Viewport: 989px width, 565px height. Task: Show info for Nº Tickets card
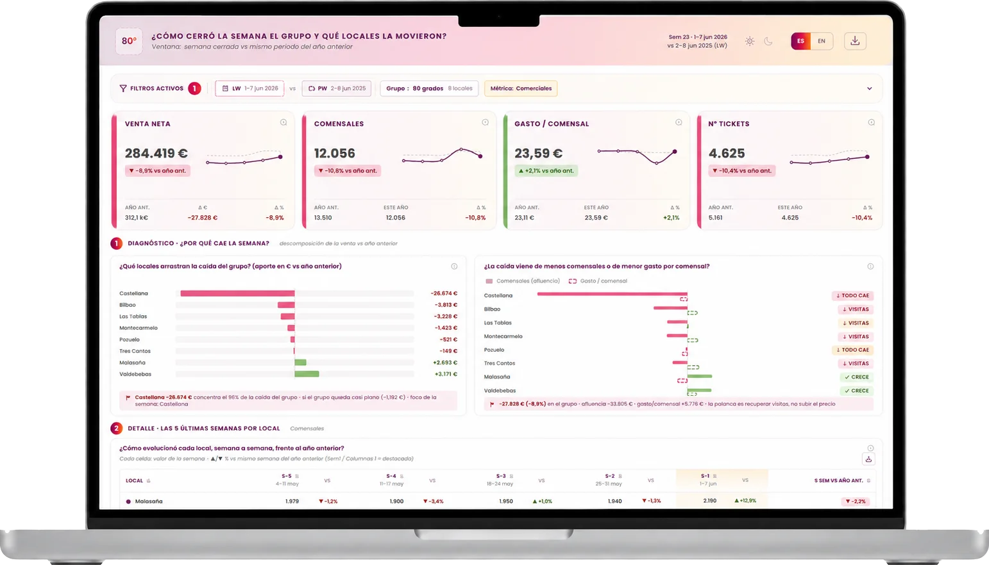tap(871, 122)
